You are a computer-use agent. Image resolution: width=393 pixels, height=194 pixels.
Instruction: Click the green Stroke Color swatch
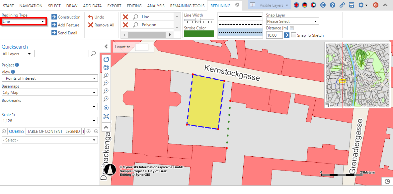[199, 34]
